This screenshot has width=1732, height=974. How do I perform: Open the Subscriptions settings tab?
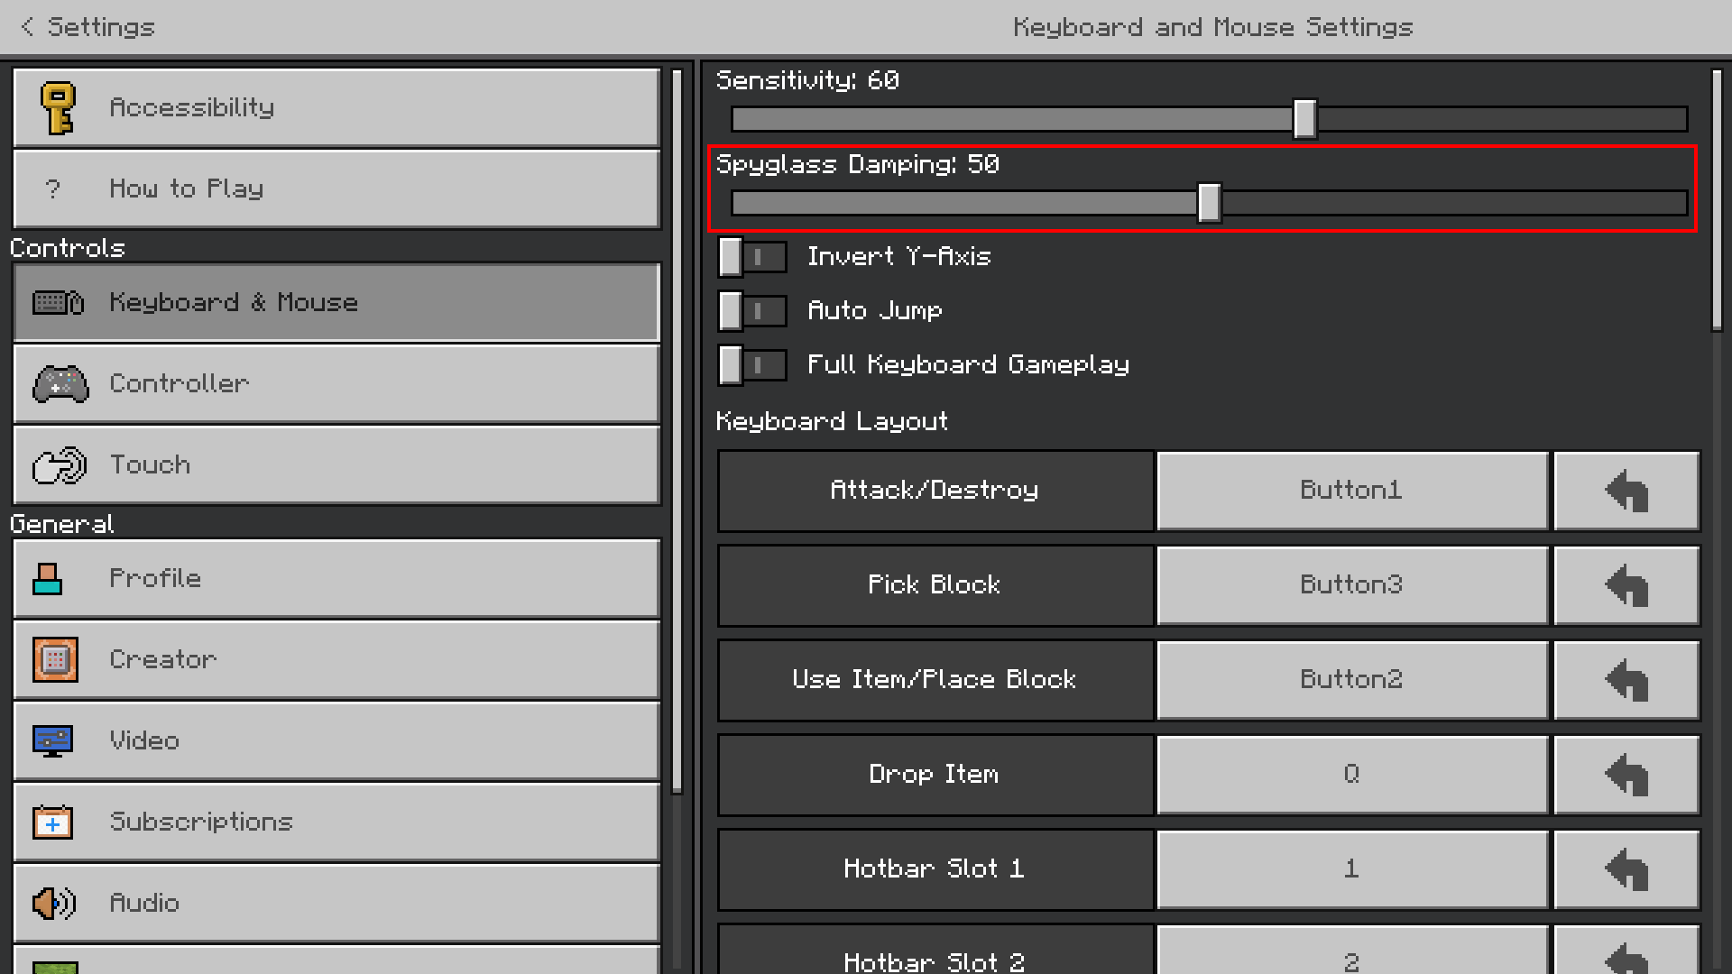click(336, 822)
